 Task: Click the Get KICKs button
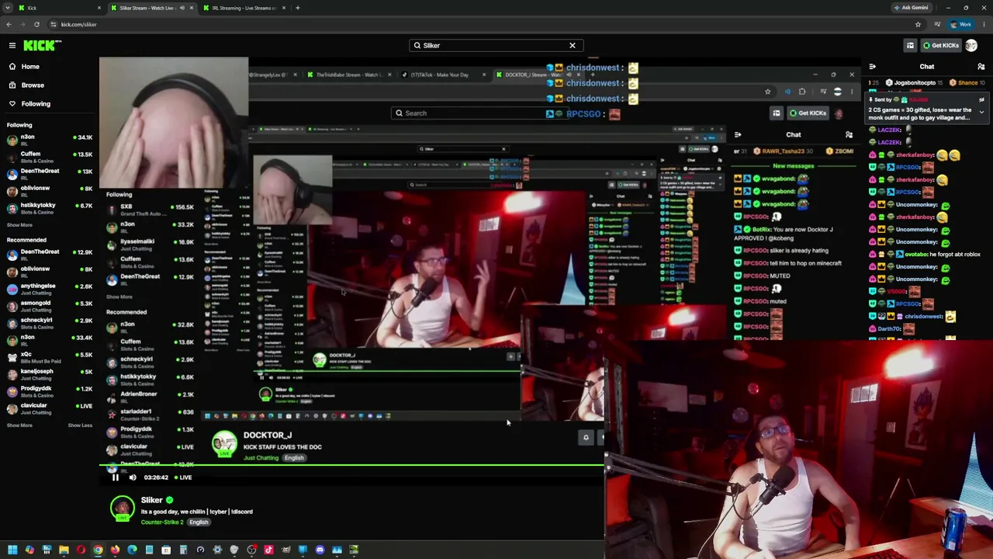point(940,45)
